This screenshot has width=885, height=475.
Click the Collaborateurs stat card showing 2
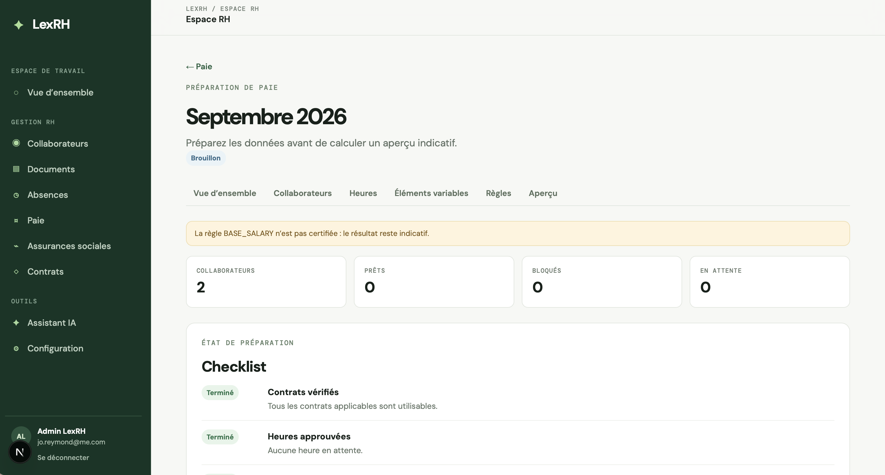[266, 282]
